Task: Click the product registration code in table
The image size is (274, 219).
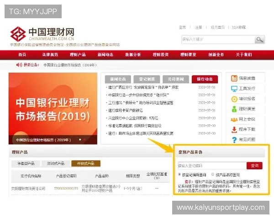Action: [66, 188]
